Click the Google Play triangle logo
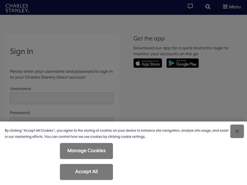This screenshot has height=185, width=247. coord(172,63)
